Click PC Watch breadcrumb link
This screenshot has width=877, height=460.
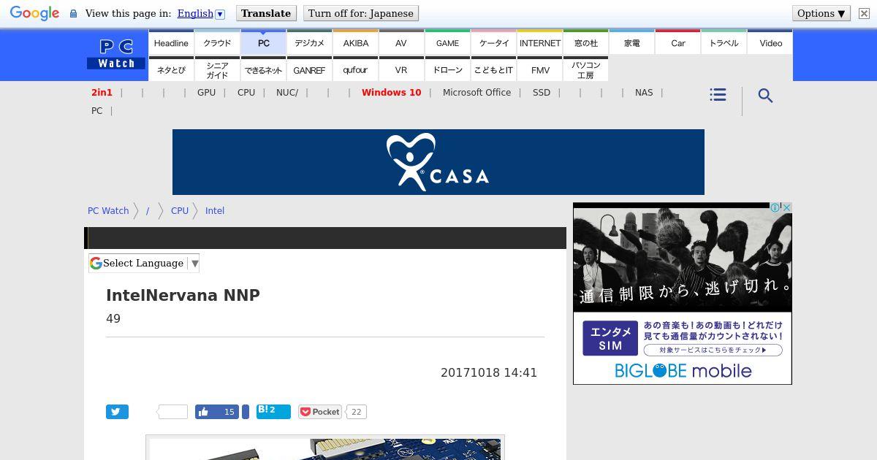(x=108, y=210)
